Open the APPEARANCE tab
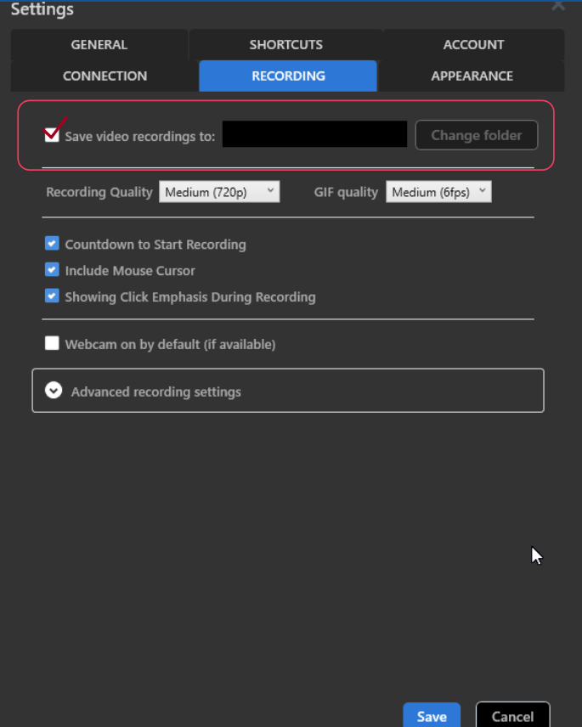Image resolution: width=582 pixels, height=727 pixels. click(x=472, y=76)
